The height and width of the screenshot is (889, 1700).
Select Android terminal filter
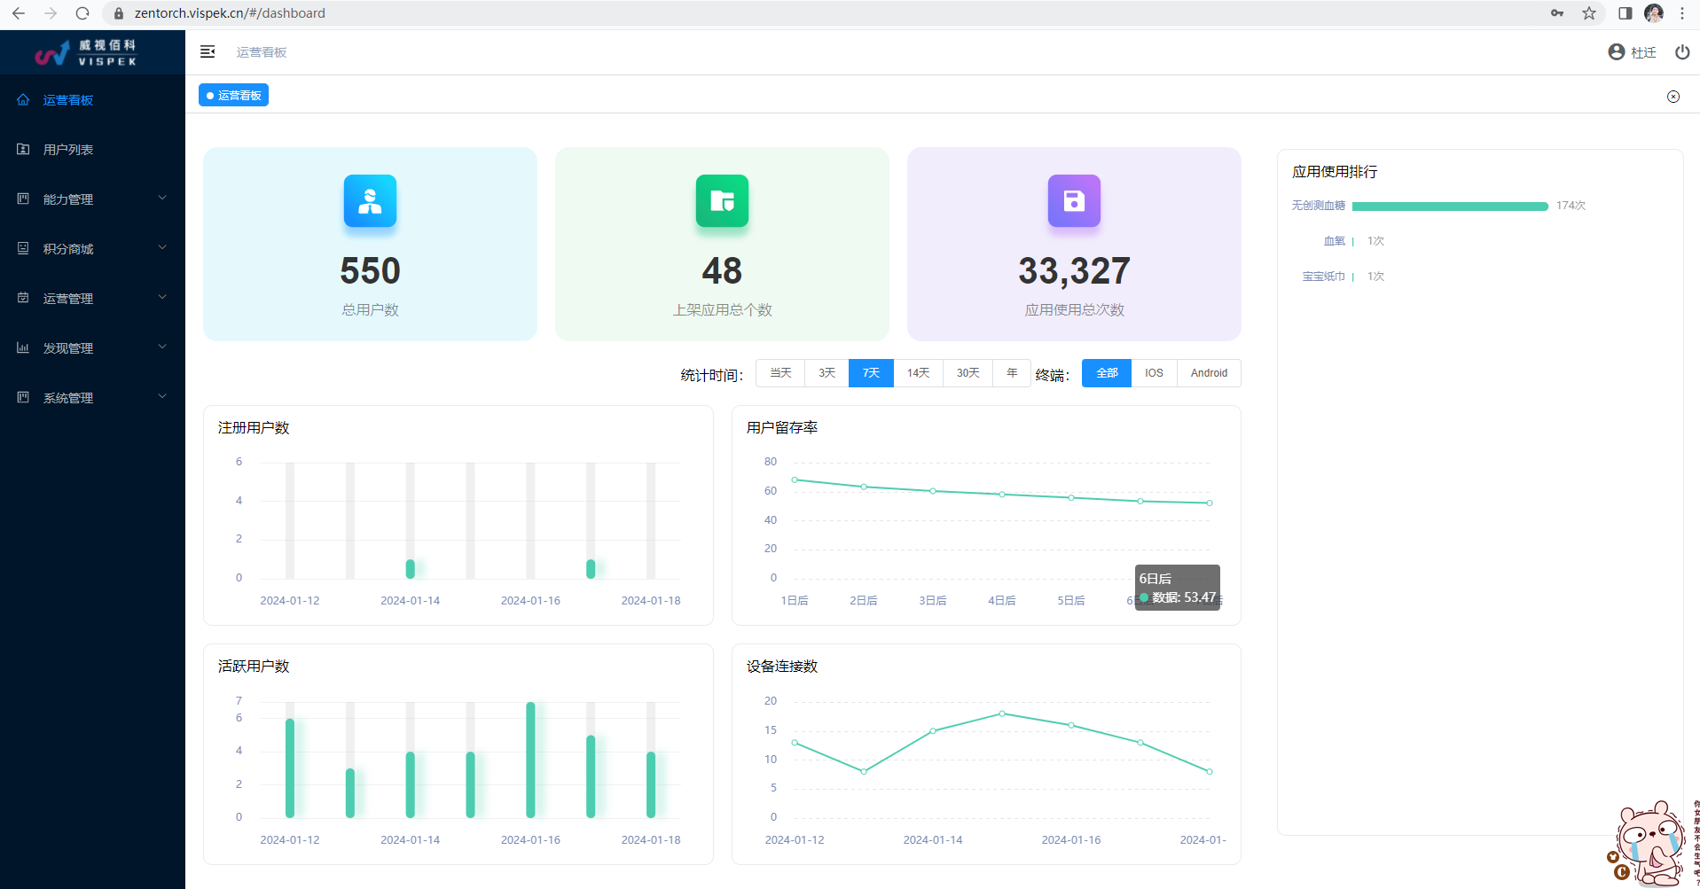coord(1209,373)
